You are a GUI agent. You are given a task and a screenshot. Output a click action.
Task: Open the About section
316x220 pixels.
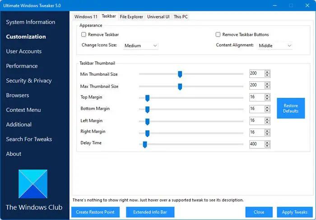14,154
